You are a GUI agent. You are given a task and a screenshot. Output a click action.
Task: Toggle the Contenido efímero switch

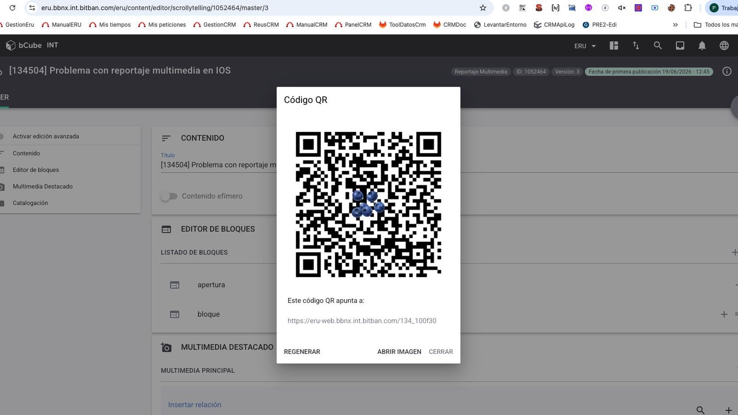(x=169, y=196)
